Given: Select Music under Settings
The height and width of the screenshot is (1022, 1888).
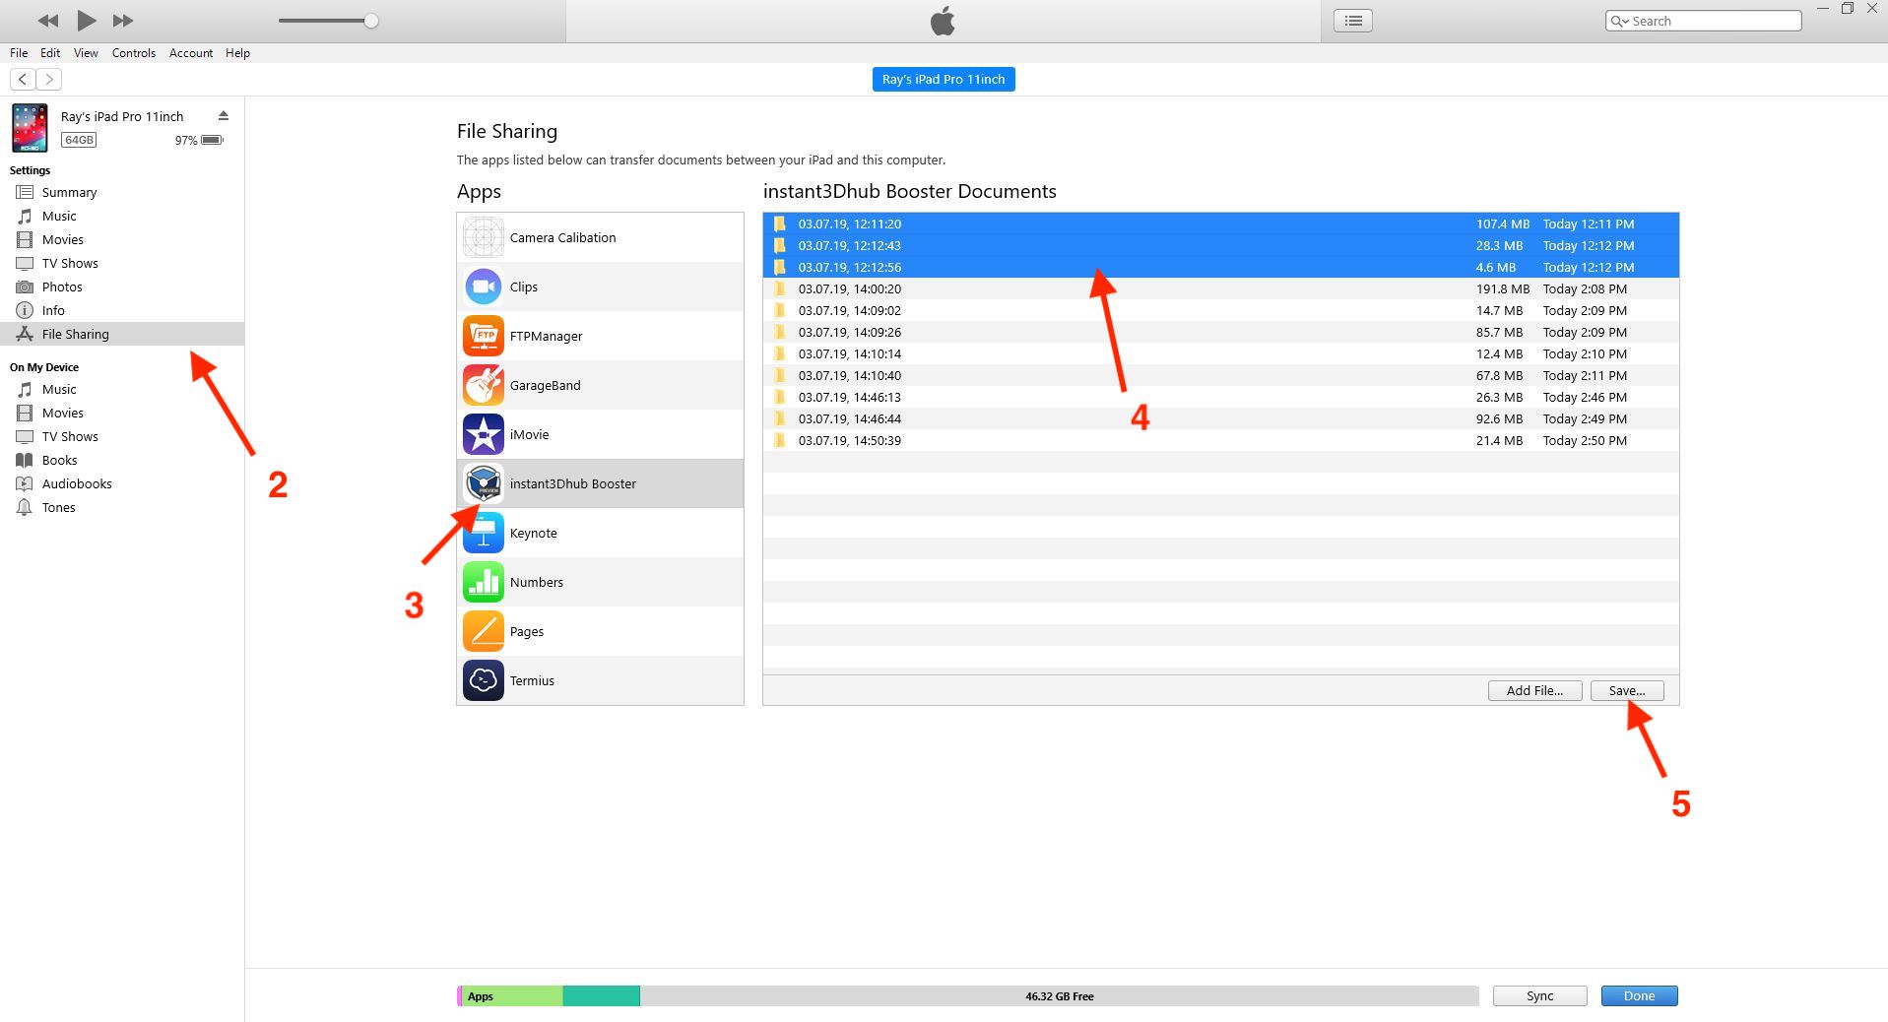Looking at the screenshot, I should [x=122, y=217].
